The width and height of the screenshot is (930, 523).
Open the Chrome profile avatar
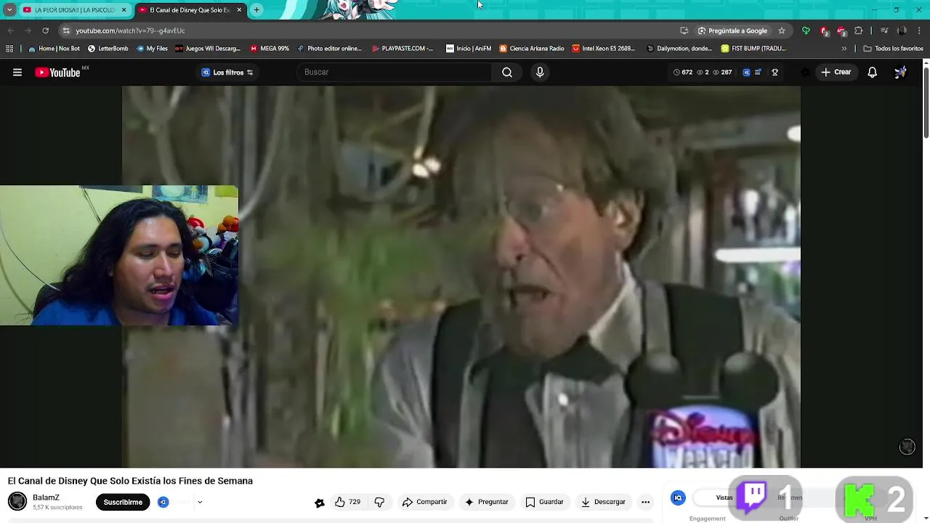902,31
